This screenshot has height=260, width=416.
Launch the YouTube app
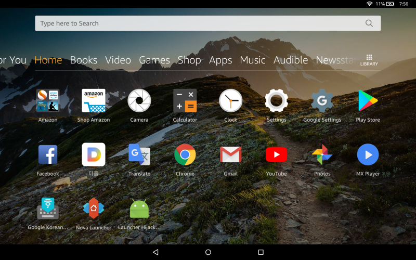[x=277, y=154]
